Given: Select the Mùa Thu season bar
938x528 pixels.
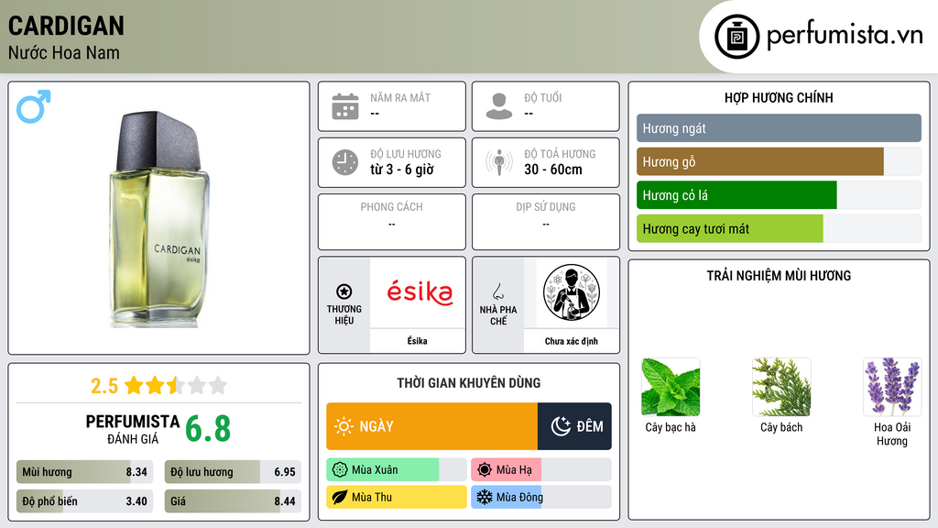Looking at the screenshot, I should (x=397, y=497).
